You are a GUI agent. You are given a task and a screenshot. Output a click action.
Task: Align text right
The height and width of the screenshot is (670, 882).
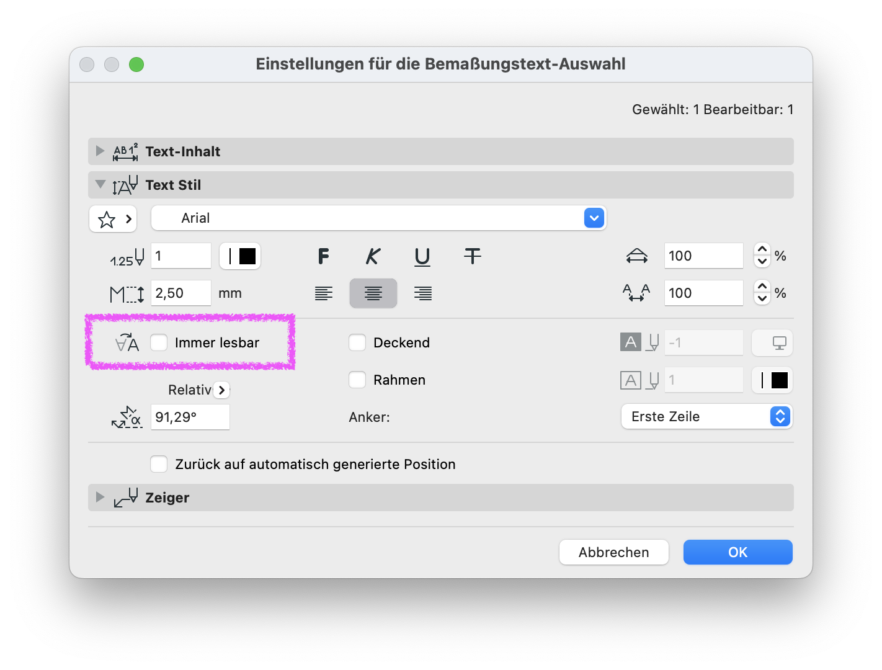422,293
